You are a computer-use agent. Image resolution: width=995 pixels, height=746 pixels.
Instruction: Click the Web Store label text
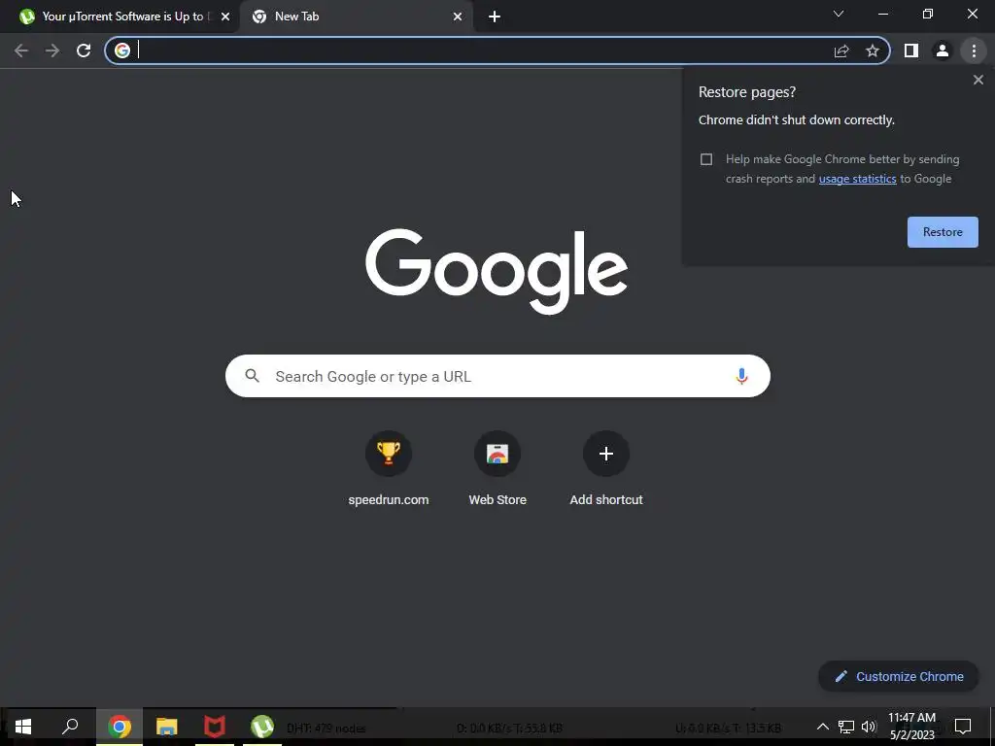(x=497, y=500)
